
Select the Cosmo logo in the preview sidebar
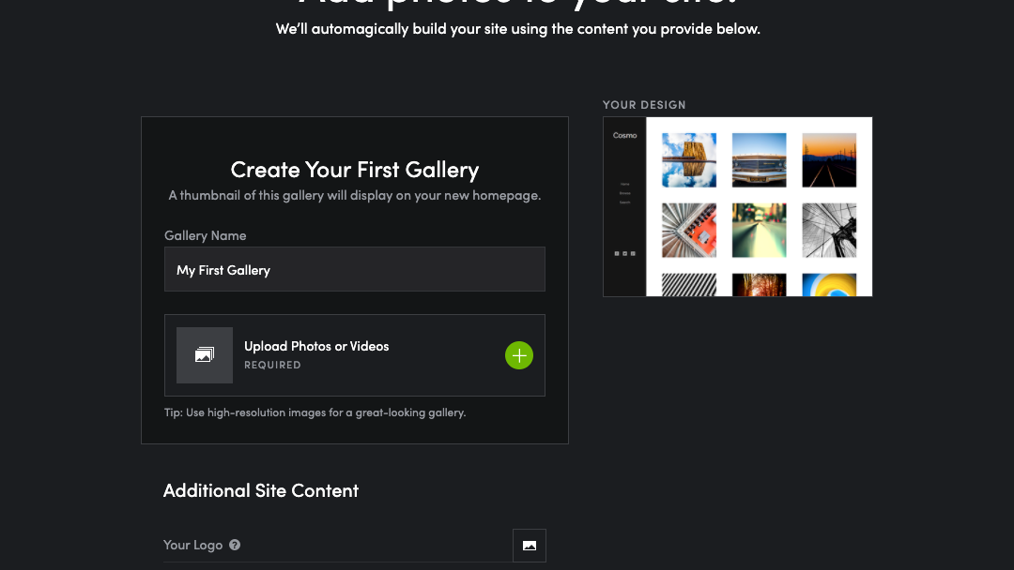tap(624, 135)
